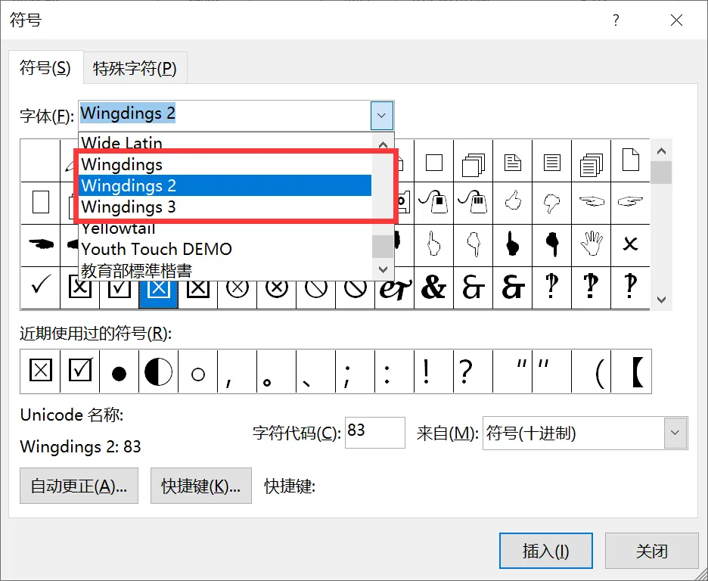
Task: Open the 符号 tab
Action: (45, 69)
